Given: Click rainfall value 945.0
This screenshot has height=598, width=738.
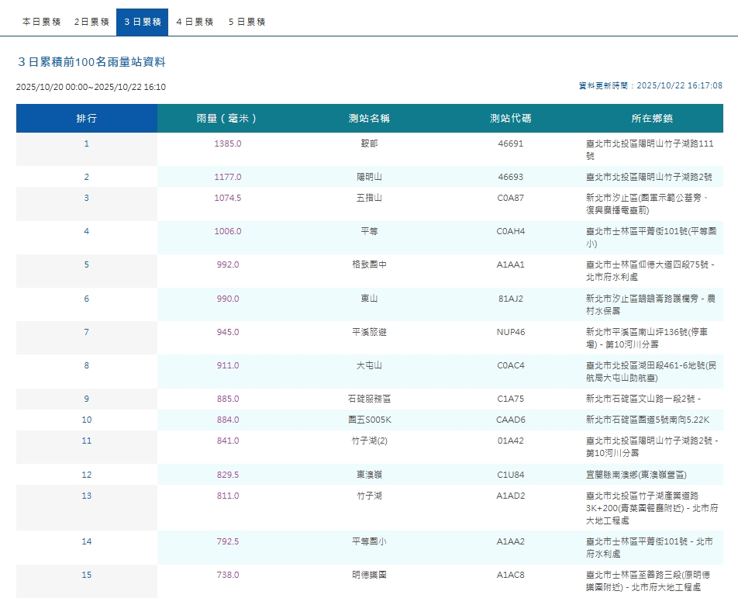Looking at the screenshot, I should pos(228,332).
